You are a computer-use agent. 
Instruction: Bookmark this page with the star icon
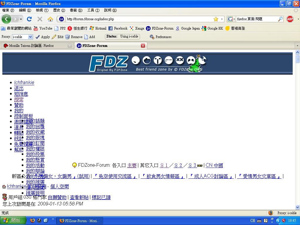(216, 19)
